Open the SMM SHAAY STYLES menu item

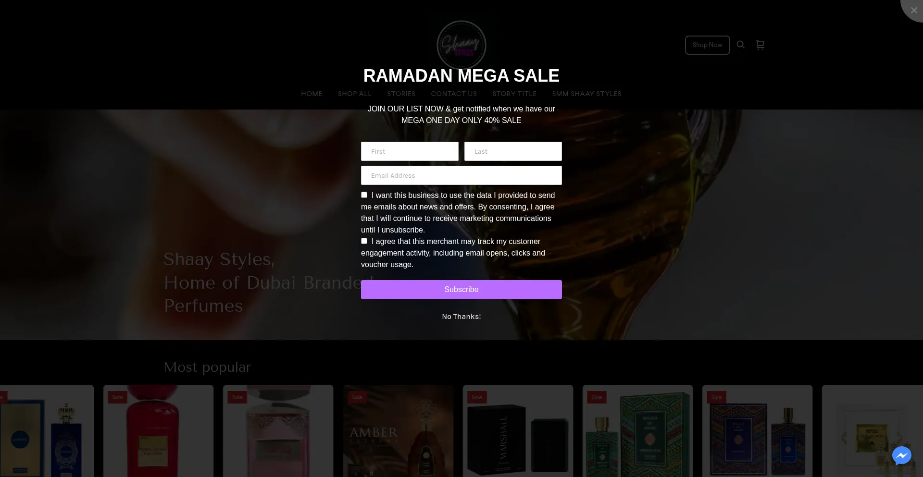pyautogui.click(x=586, y=94)
